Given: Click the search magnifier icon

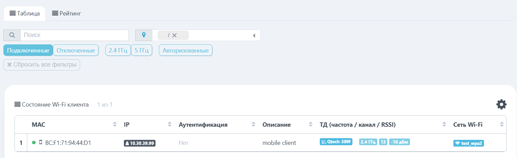Looking at the screenshot, I should tap(12, 35).
